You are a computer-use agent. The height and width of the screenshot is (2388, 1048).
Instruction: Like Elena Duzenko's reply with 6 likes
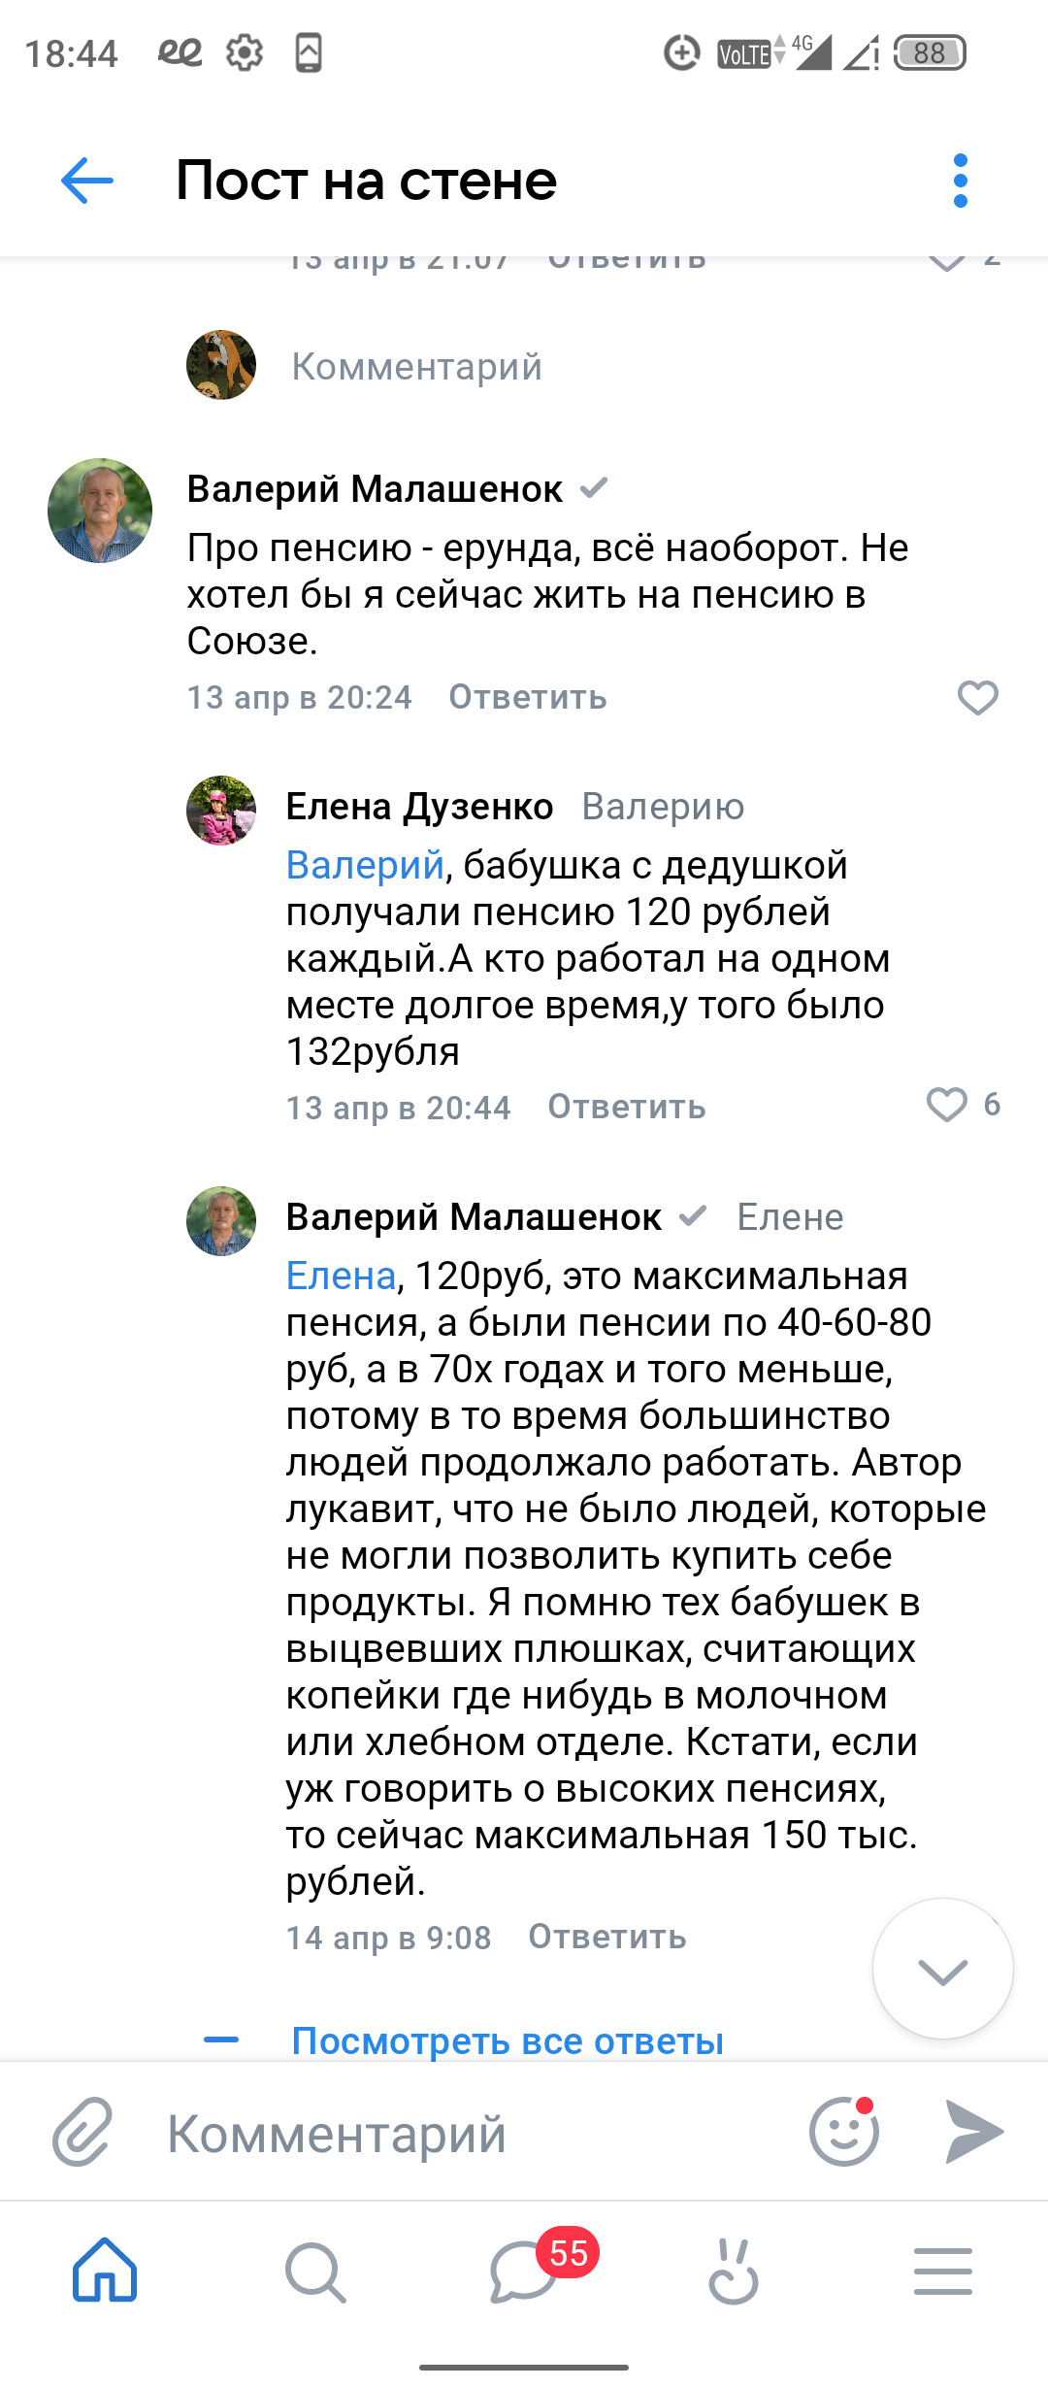947,1105
